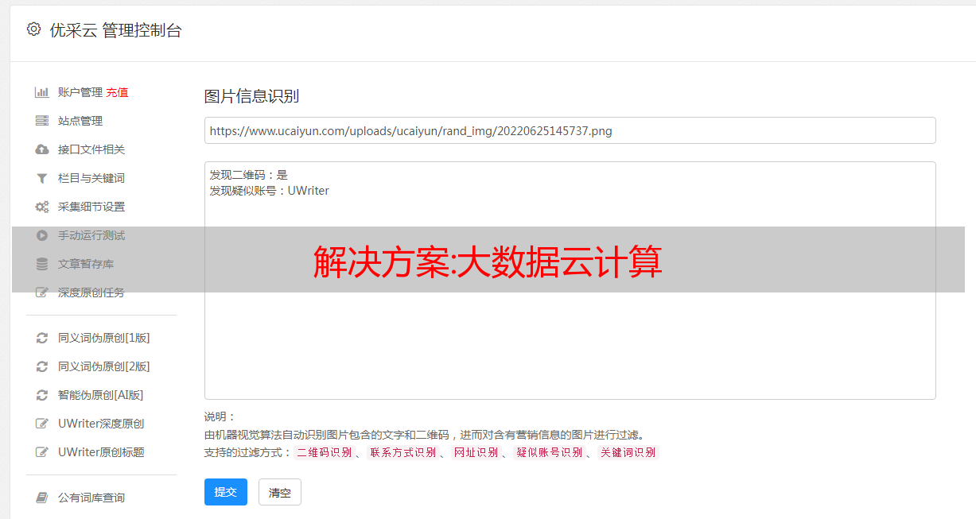Click the 关键词识别 tag
976x519 pixels.
click(x=628, y=452)
